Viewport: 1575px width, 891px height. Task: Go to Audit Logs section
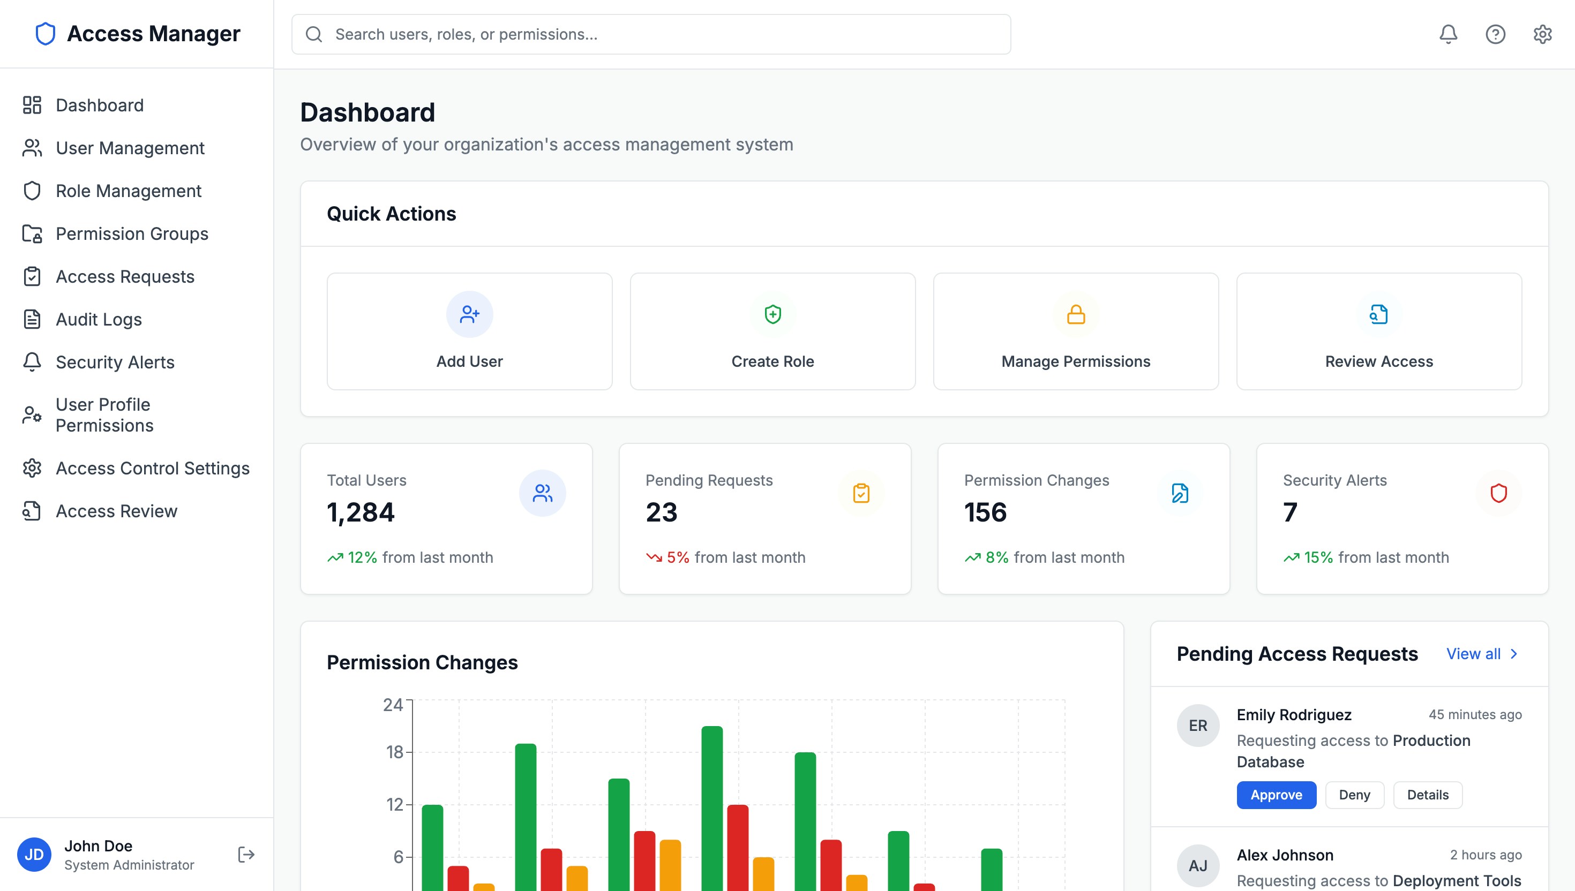click(x=99, y=320)
